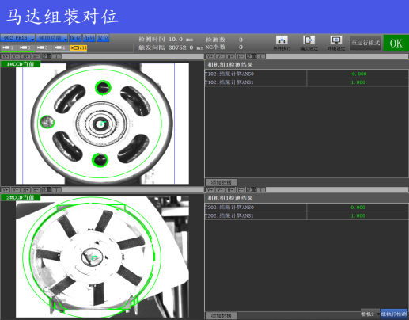This screenshot has width=409, height=320.
Task: Select camera 1 view icon
Action: 9,48
